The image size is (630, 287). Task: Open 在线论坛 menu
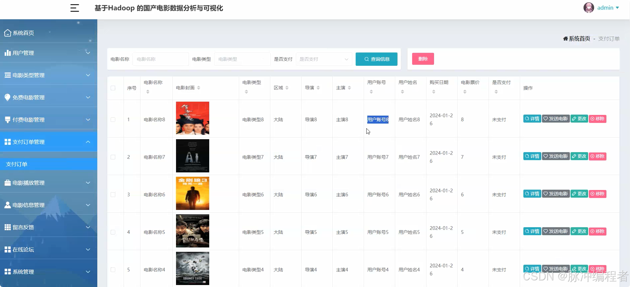tap(48, 249)
